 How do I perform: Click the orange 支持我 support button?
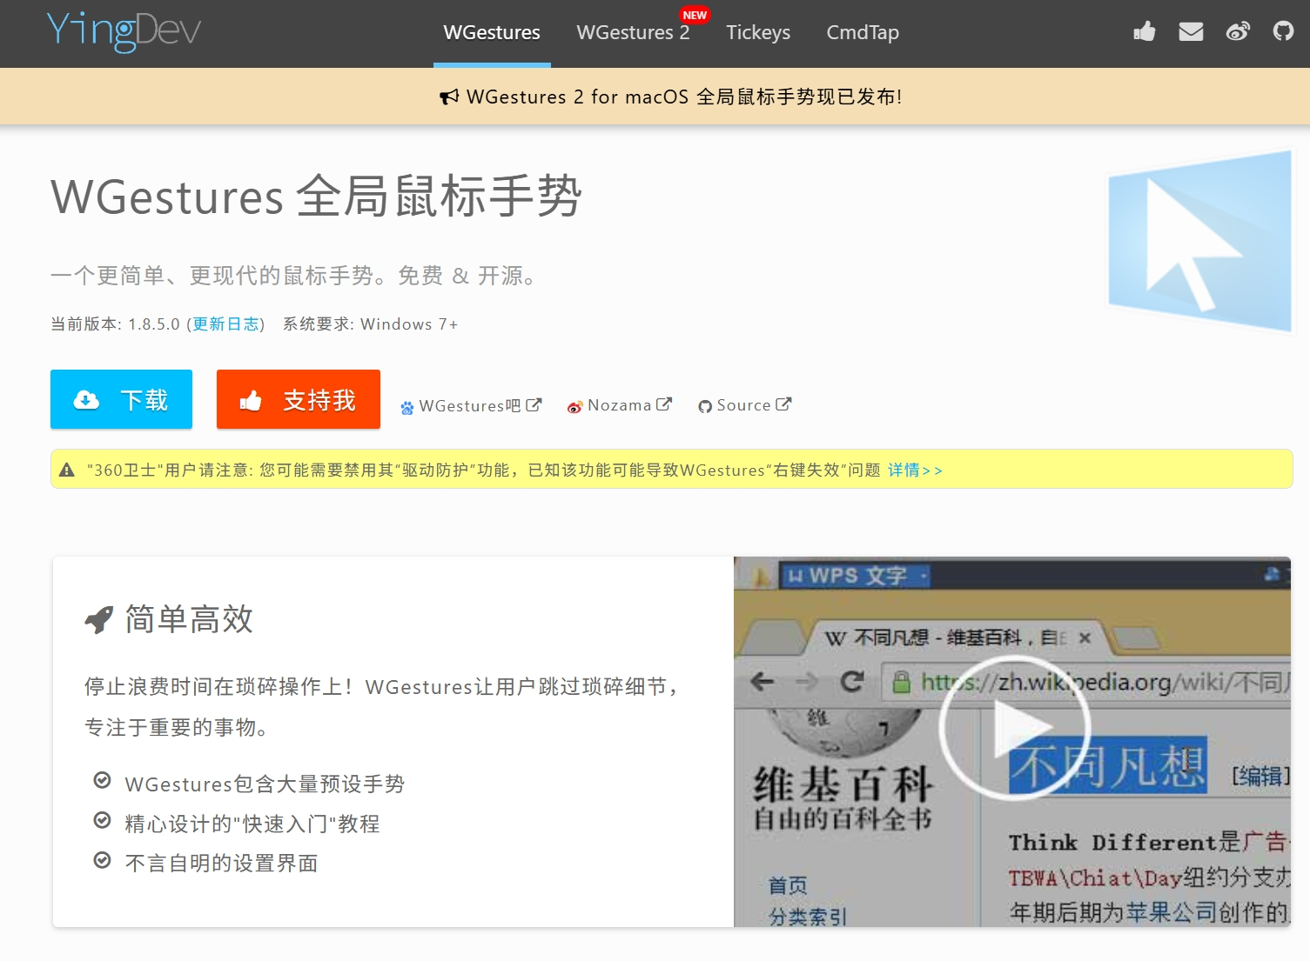[299, 399]
